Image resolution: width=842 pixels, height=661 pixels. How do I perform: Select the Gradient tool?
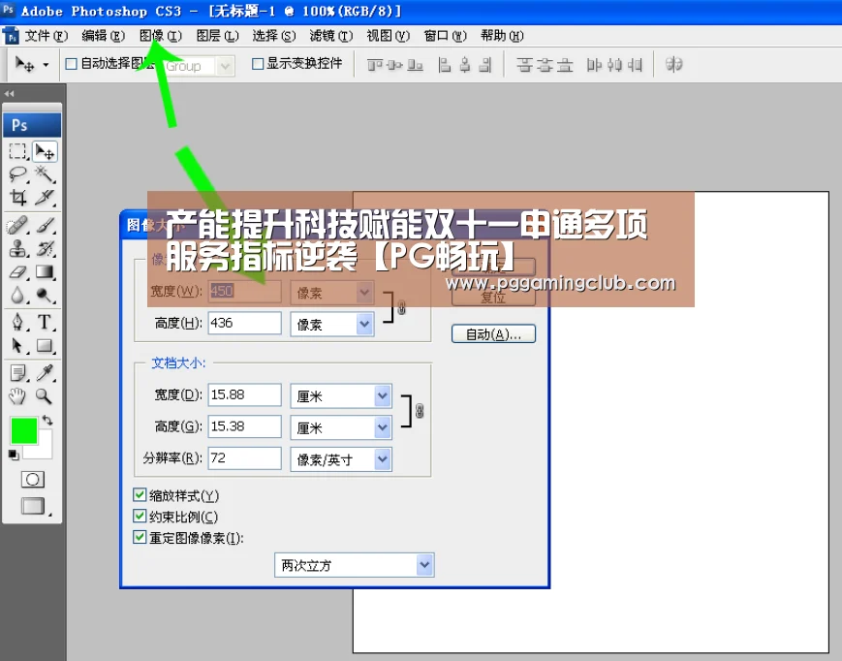click(x=46, y=271)
